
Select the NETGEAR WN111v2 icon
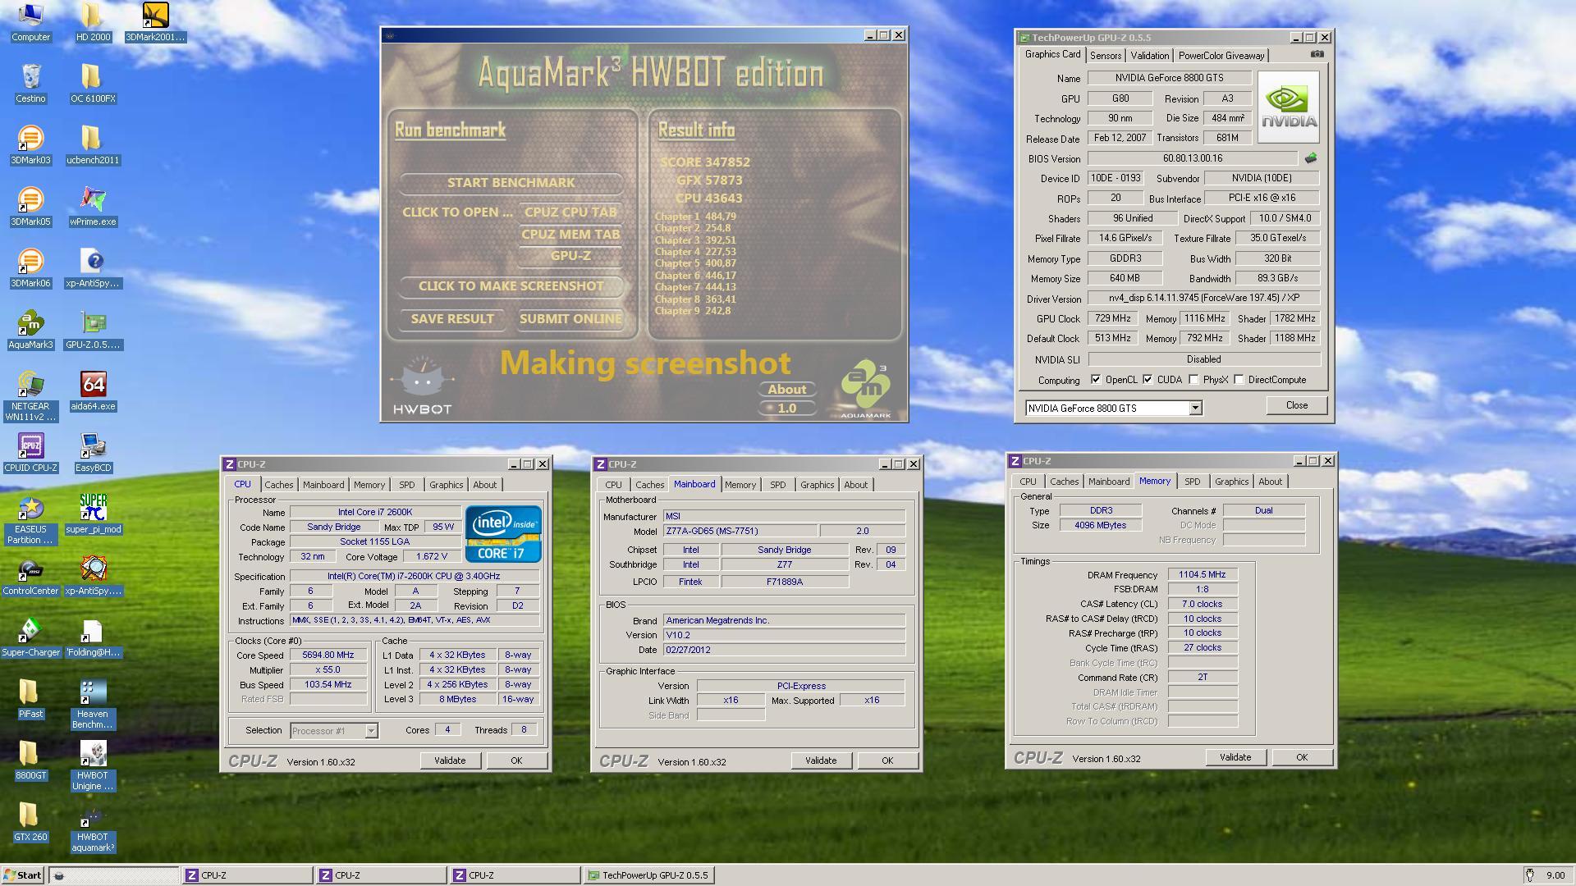tap(30, 396)
